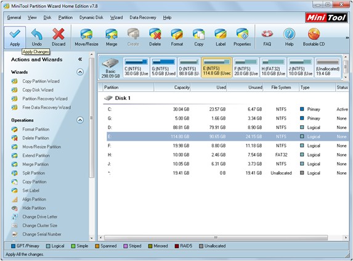Select G:(NTFS) block in disk map
Viewport: 353px width, 261px height.
163,67
